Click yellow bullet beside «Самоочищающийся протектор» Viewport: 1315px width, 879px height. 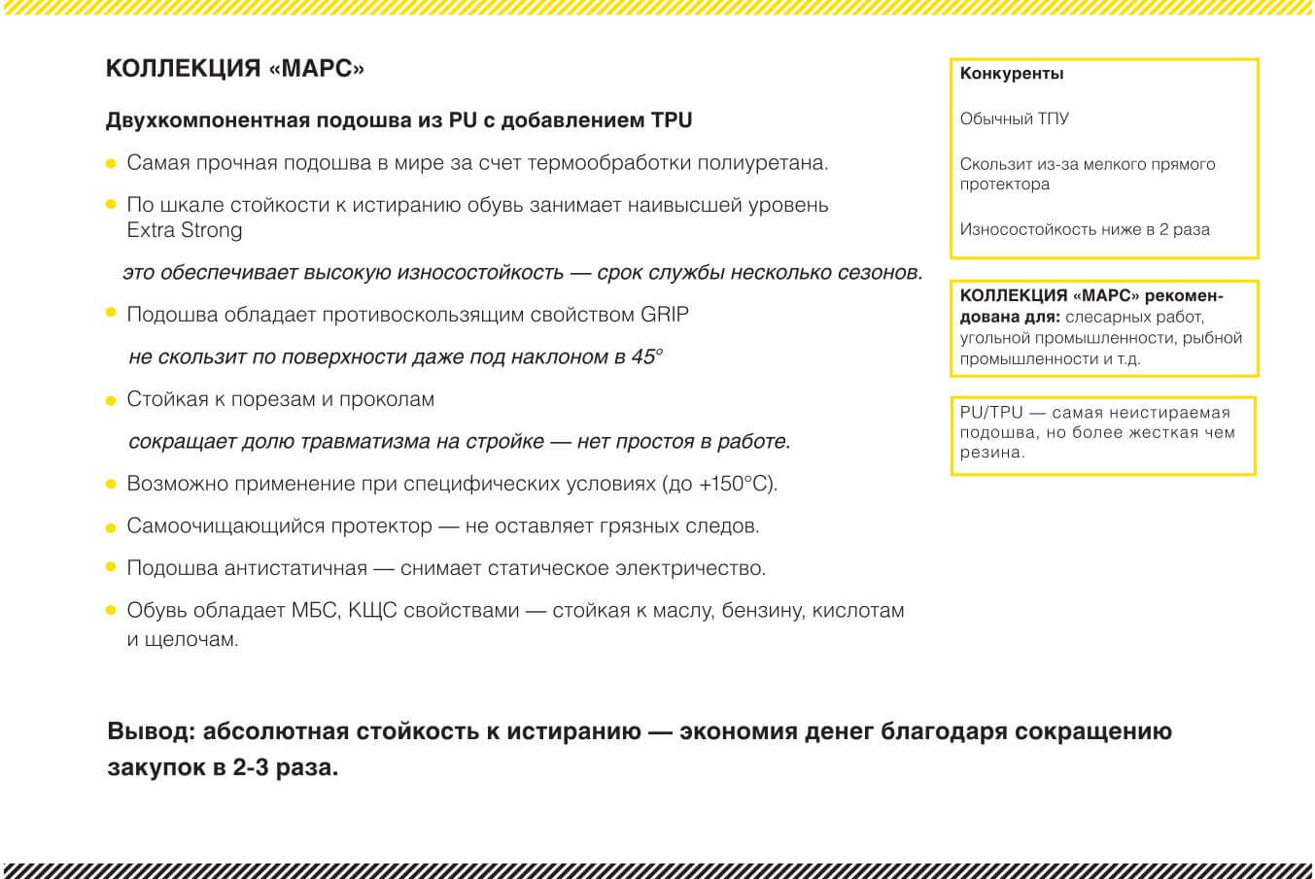[112, 526]
